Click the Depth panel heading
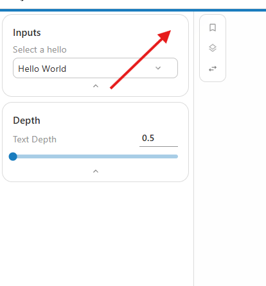Image resolution: width=266 pixels, height=286 pixels. click(26, 121)
